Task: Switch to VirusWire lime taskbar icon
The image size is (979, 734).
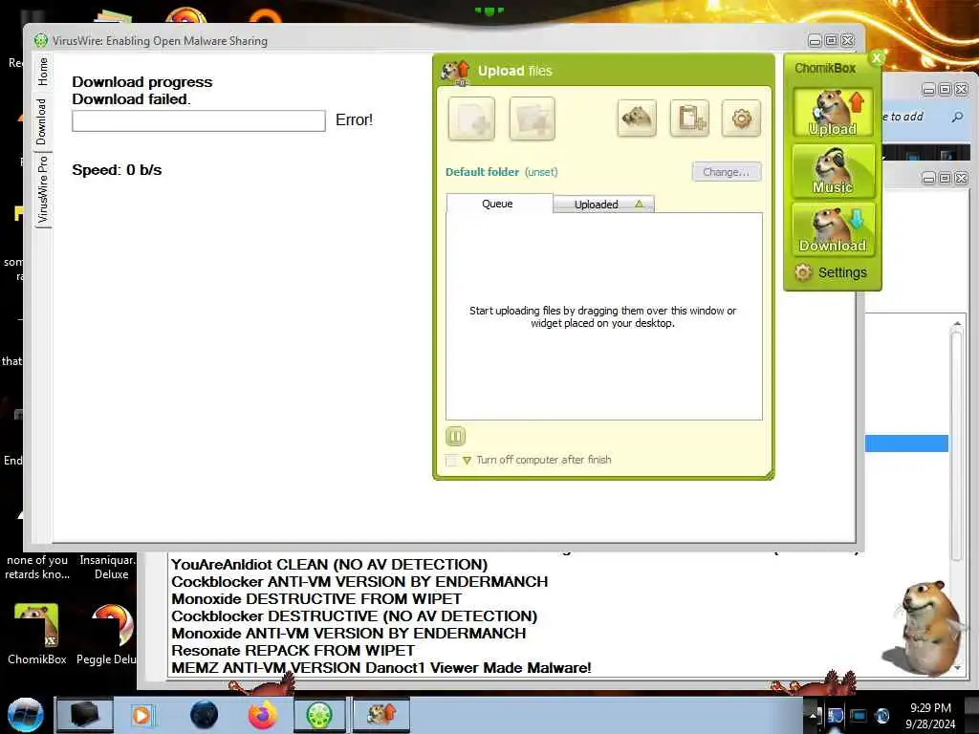Action: point(319,715)
